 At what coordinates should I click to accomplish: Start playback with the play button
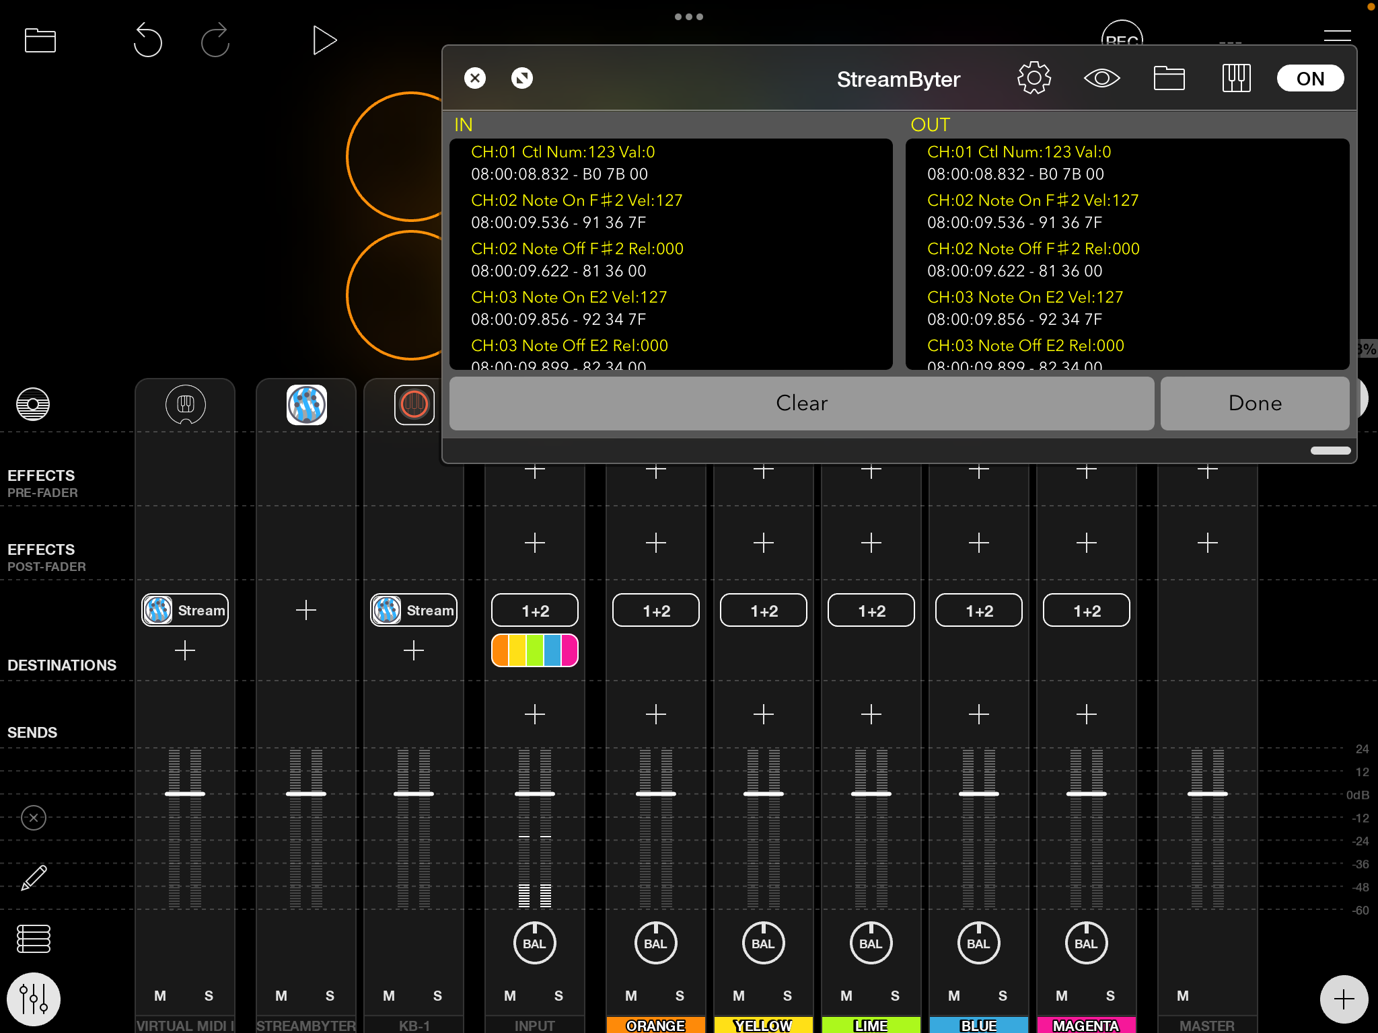[324, 40]
